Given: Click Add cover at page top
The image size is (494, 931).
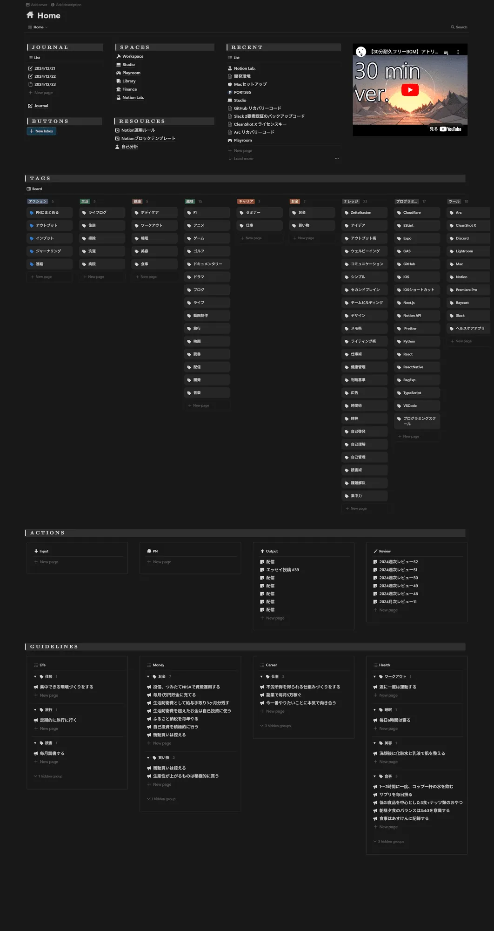Looking at the screenshot, I should (37, 5).
